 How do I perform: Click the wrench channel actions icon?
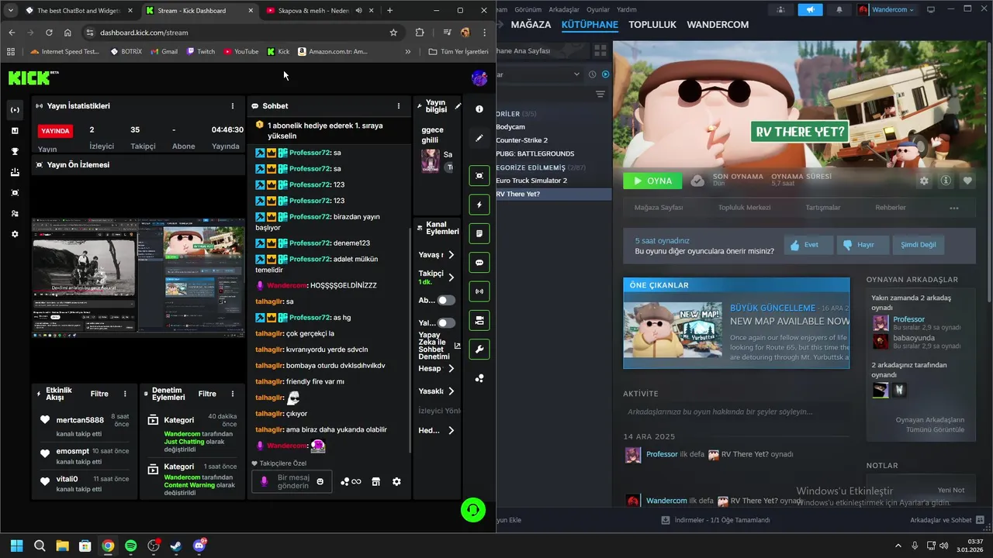pyautogui.click(x=479, y=350)
